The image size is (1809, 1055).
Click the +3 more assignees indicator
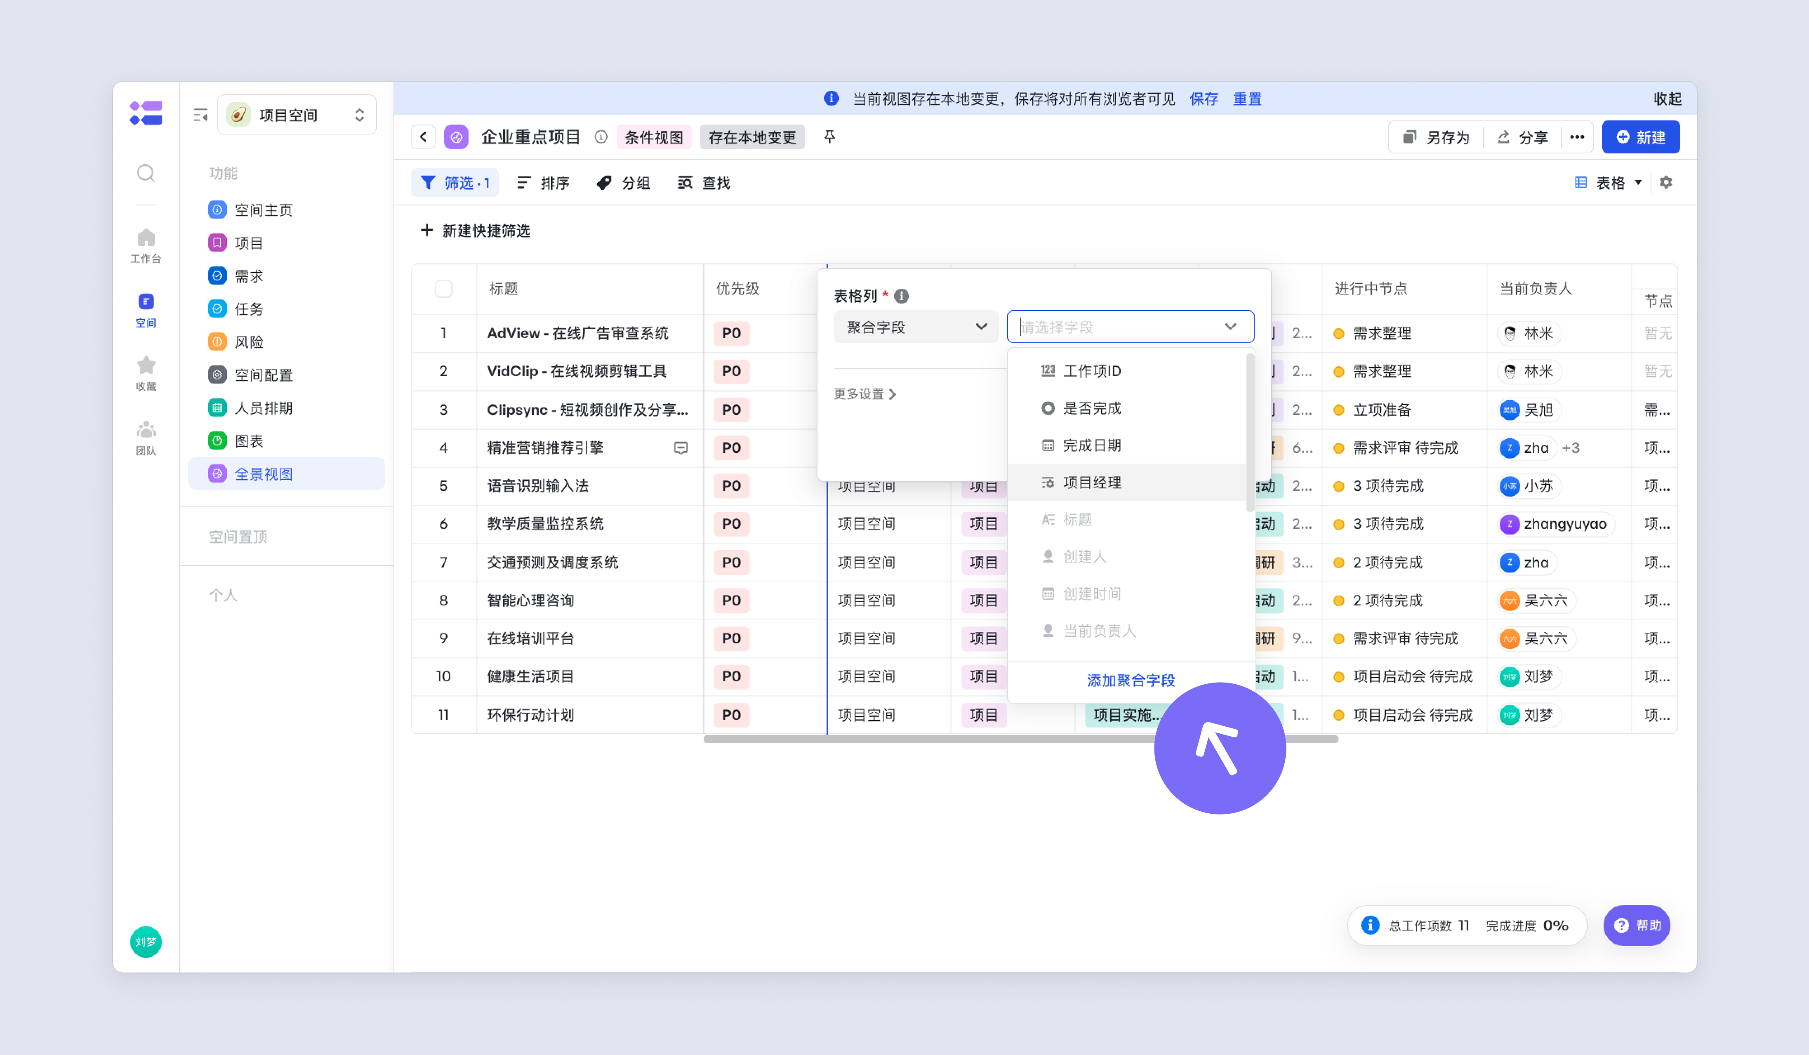(1571, 448)
